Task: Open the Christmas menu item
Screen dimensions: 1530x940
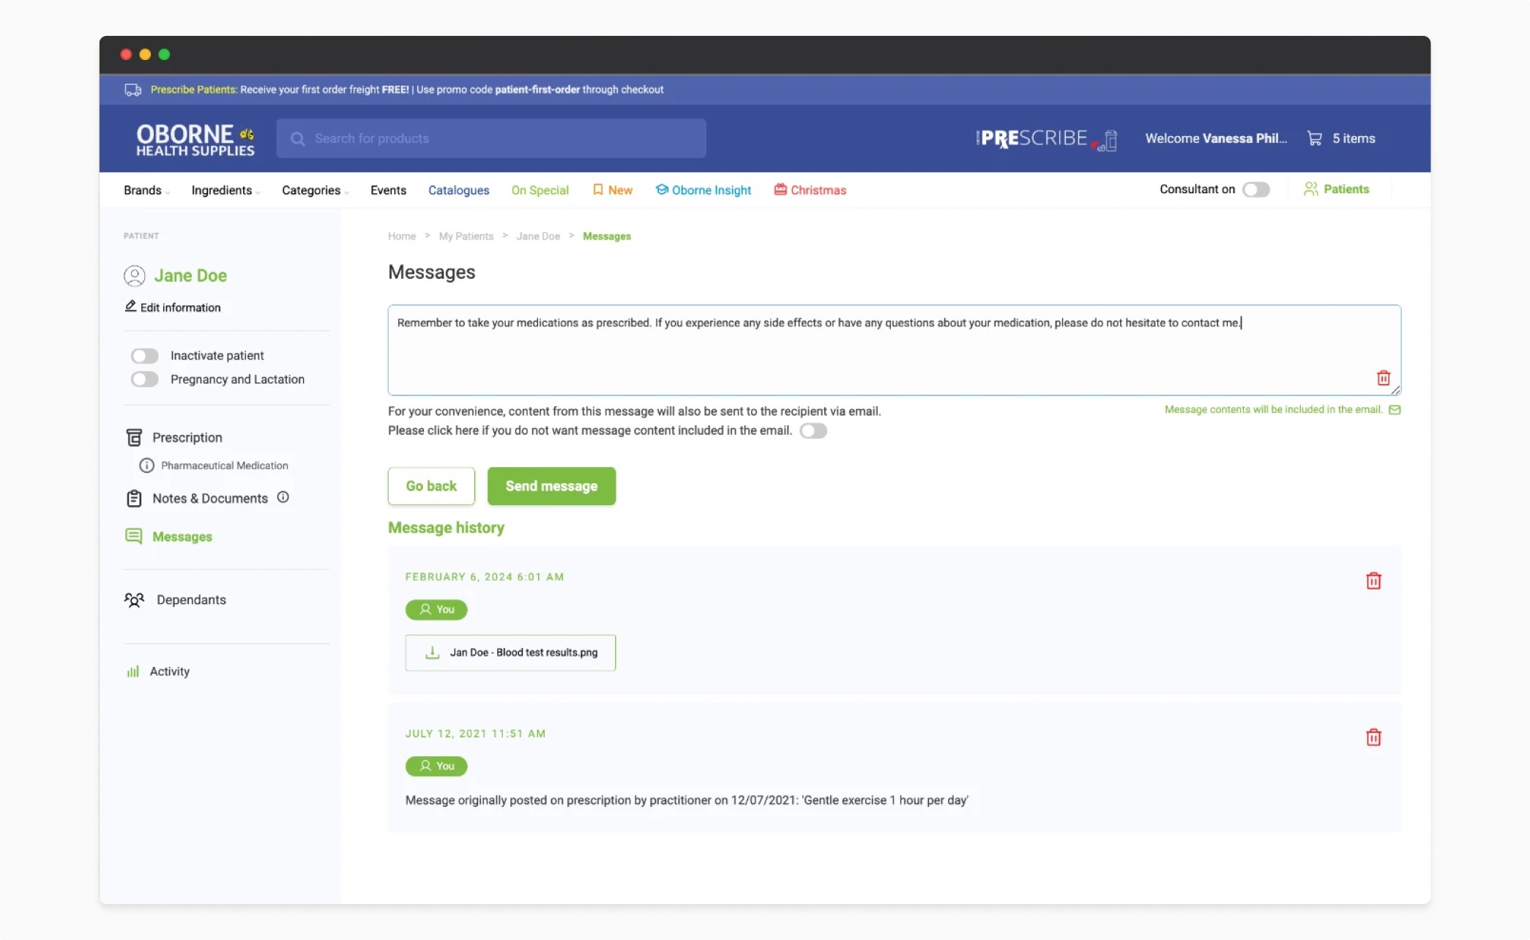Action: 818,190
